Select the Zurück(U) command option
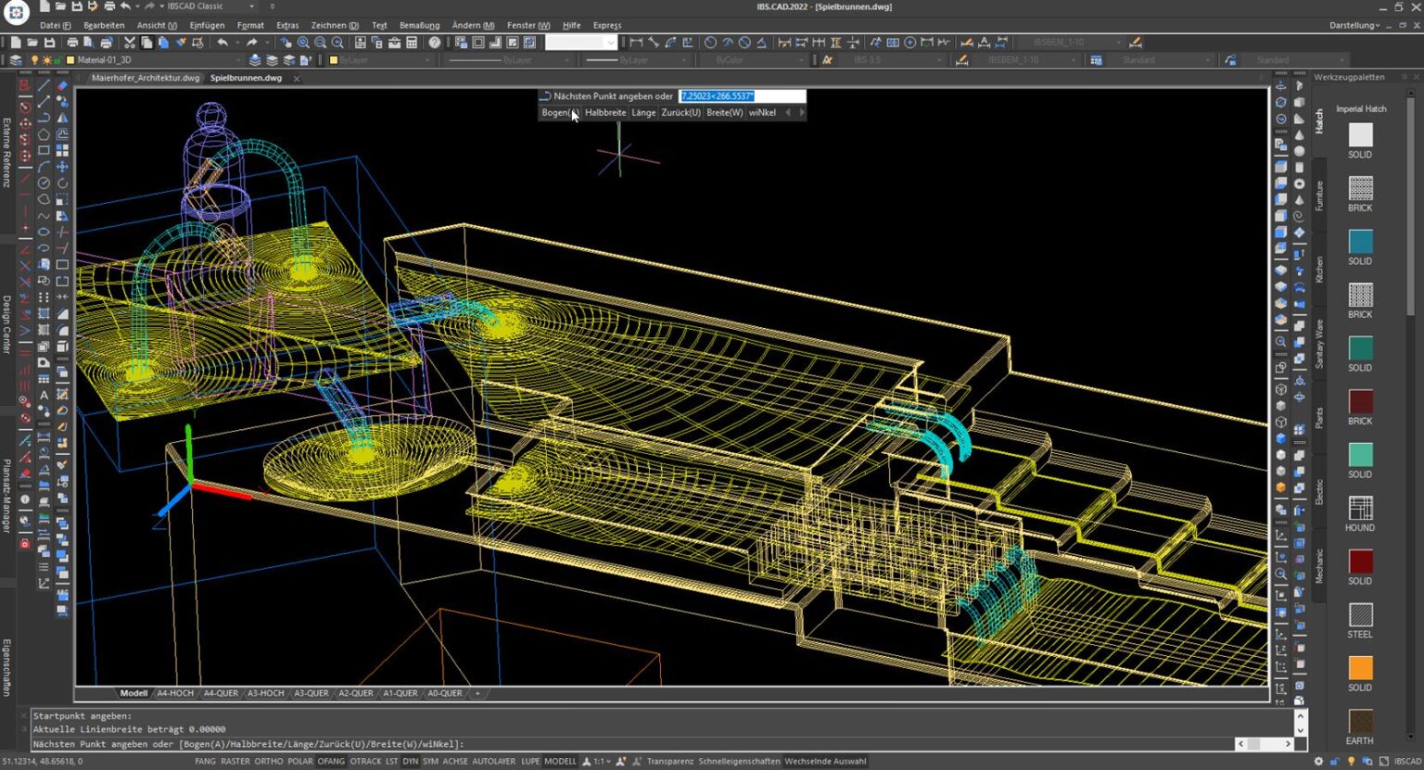This screenshot has height=770, width=1424. (x=680, y=113)
